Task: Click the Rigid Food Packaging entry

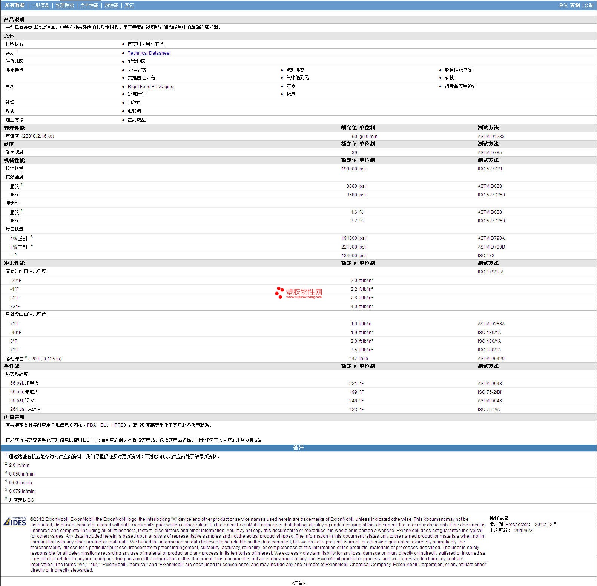Action: coord(150,87)
